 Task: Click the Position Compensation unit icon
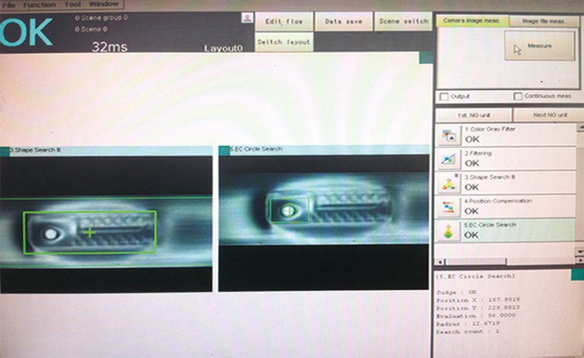point(447,207)
